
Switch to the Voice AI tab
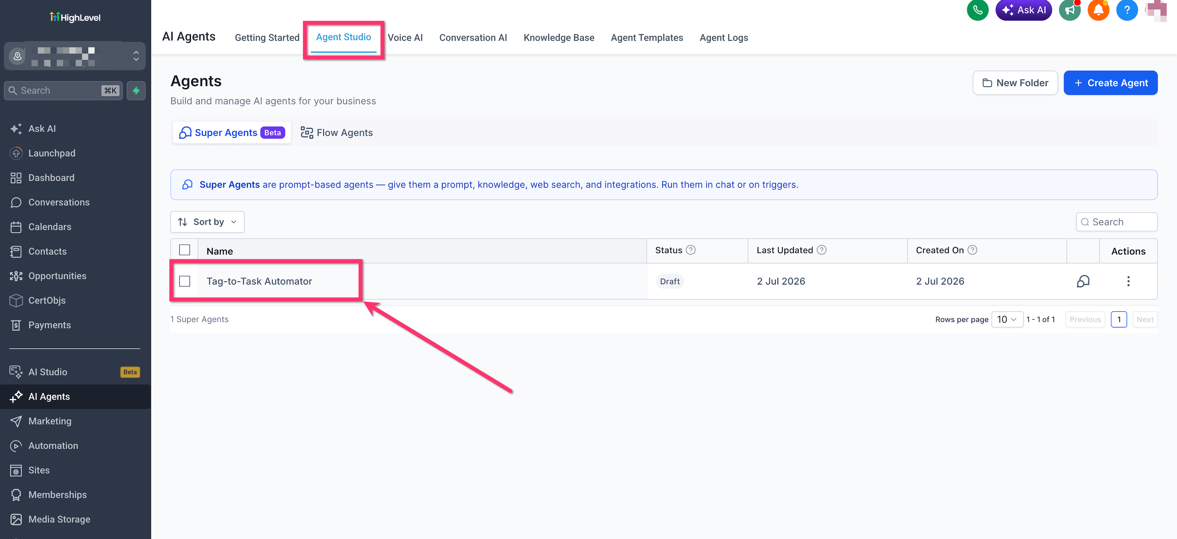pyautogui.click(x=405, y=37)
